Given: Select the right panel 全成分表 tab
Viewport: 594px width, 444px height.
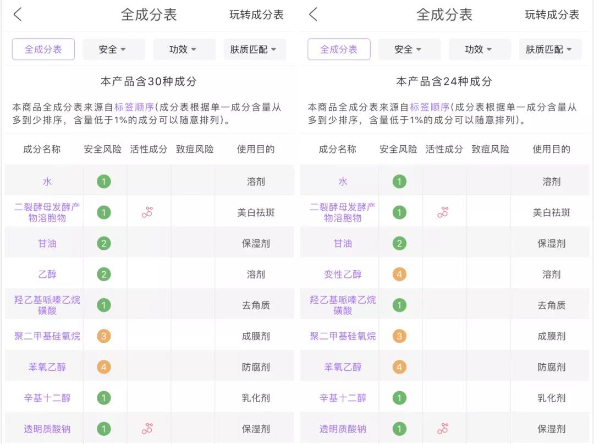Looking at the screenshot, I should (339, 49).
